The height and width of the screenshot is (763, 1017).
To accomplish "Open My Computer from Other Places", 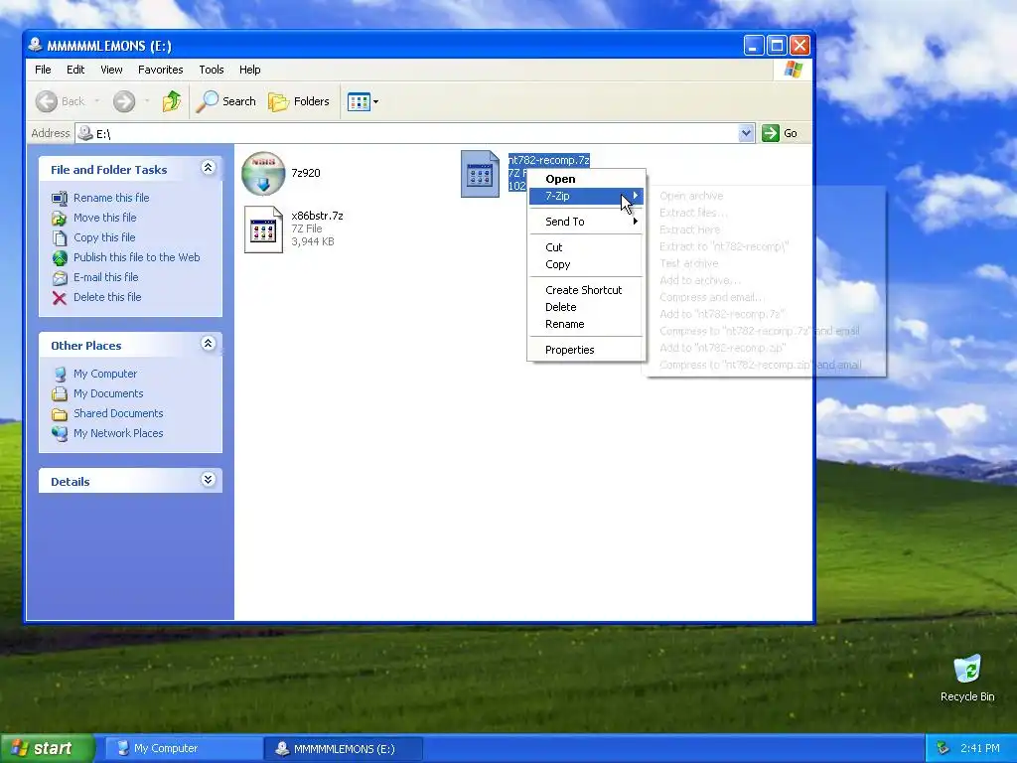I will (x=105, y=374).
